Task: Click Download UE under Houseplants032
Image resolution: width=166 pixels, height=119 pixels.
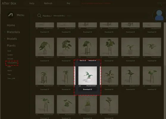Action: coord(66,118)
